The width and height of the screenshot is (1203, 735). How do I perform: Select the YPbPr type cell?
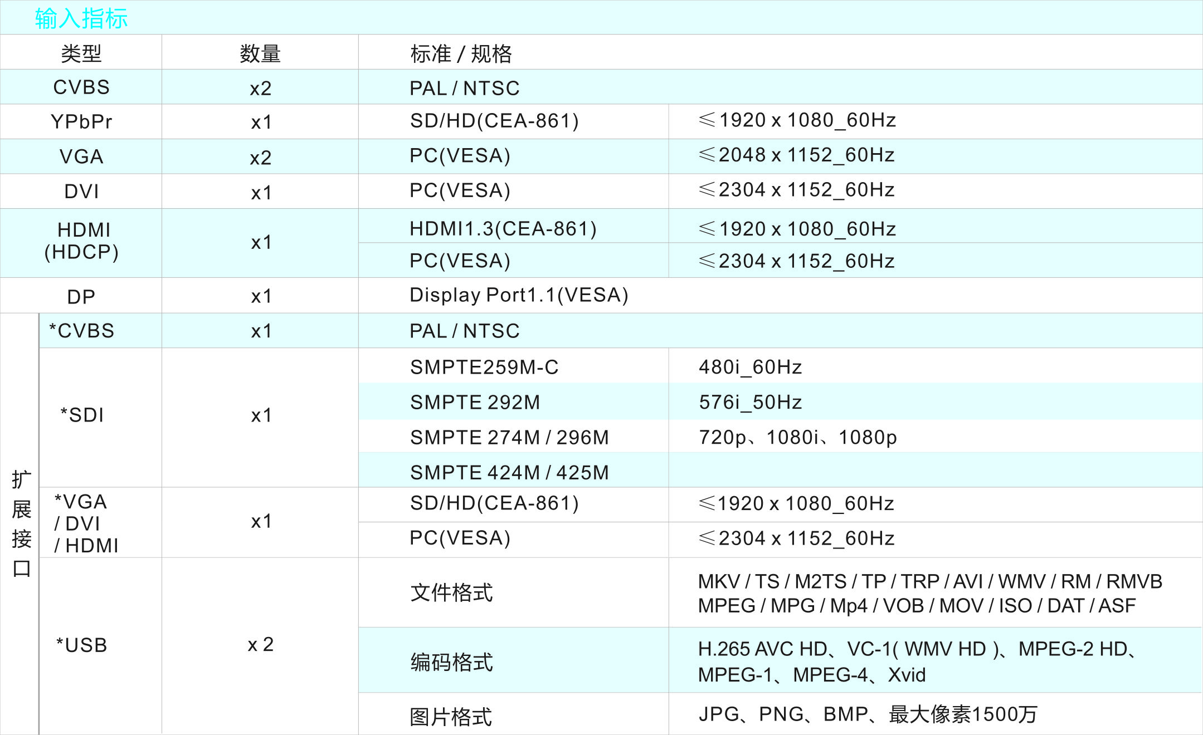pos(81,122)
